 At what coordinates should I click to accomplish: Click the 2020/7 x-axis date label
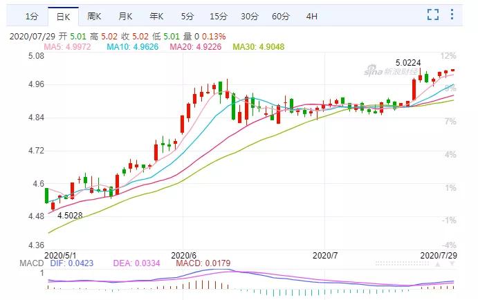point(325,255)
